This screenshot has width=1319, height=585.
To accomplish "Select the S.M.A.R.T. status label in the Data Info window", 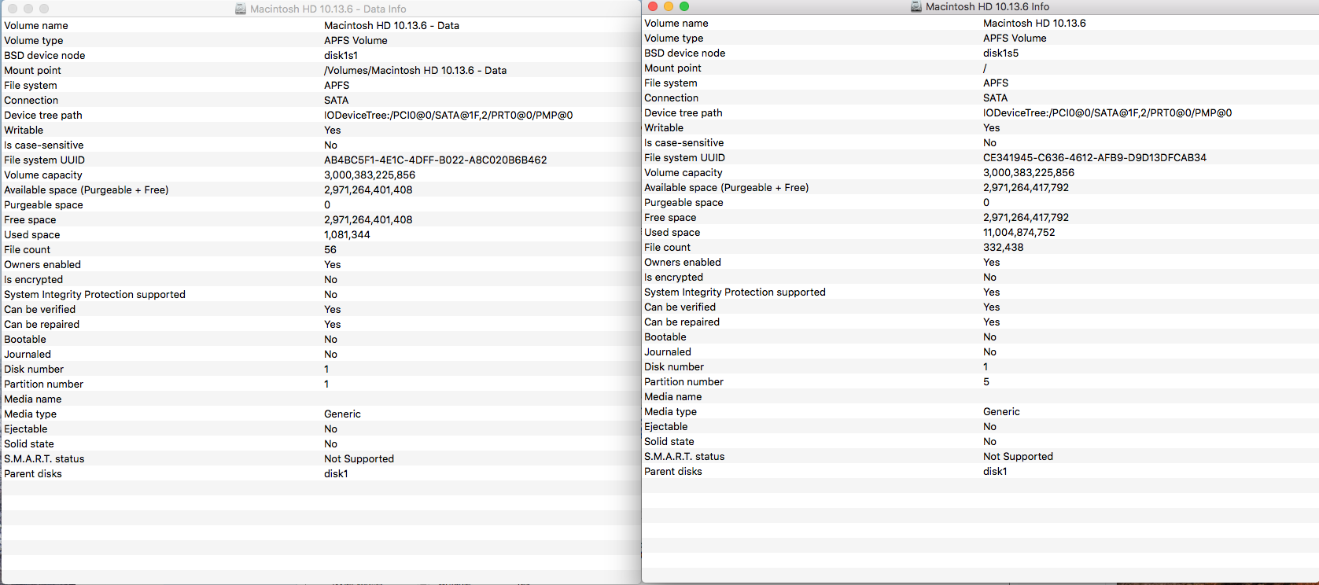I will [44, 459].
